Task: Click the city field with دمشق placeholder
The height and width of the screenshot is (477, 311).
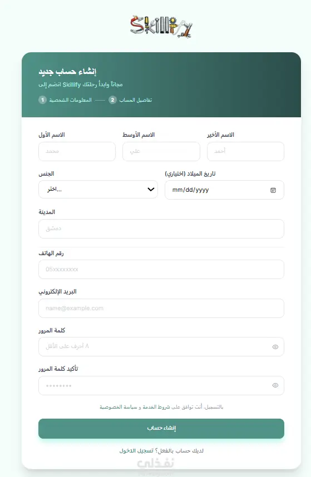Action: click(161, 228)
